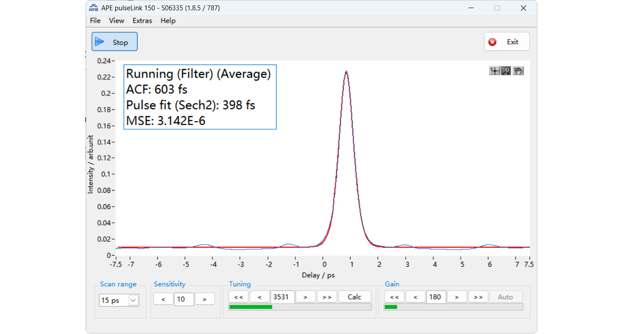Viewport: 623px width, 334px height.
Task: Click the APE logo in title bar
Action: point(93,8)
